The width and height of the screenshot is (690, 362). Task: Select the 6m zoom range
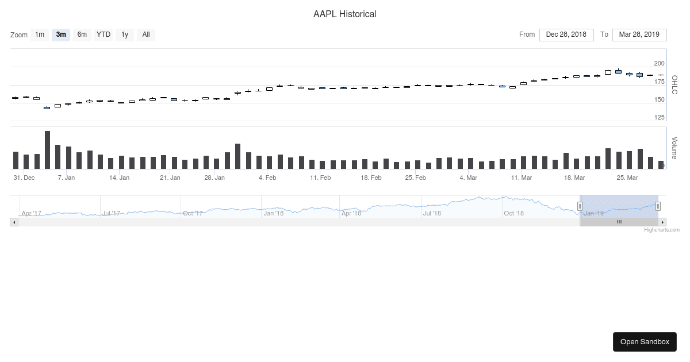tap(82, 34)
